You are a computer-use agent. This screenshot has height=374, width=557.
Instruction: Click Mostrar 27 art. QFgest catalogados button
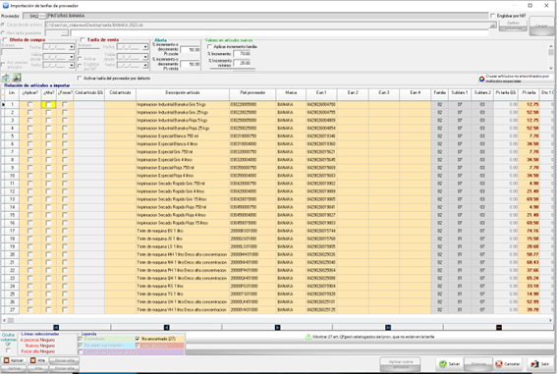click(369, 337)
